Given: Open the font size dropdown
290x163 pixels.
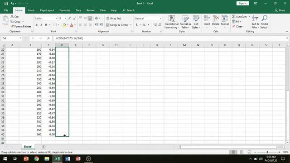Looking at the screenshot, I should (65, 19).
